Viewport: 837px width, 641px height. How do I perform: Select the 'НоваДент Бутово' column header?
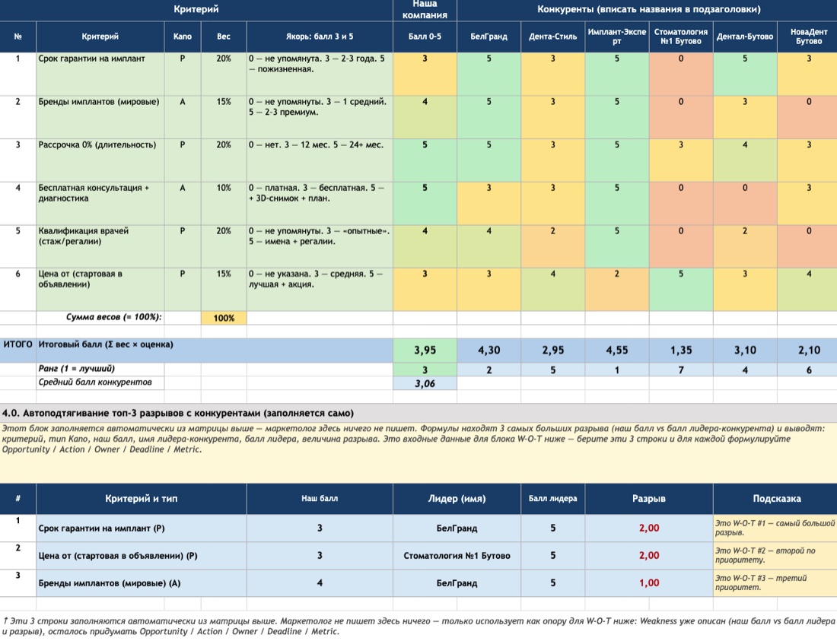pos(807,36)
